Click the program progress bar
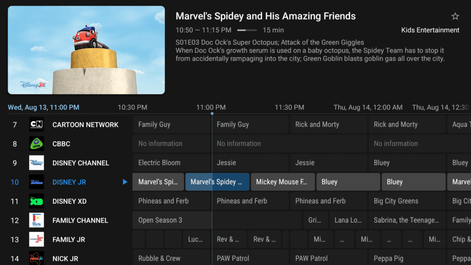Screen dimensions: 471x265 tap(247, 30)
